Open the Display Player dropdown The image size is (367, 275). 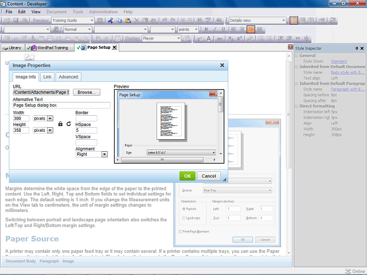tap(178, 38)
